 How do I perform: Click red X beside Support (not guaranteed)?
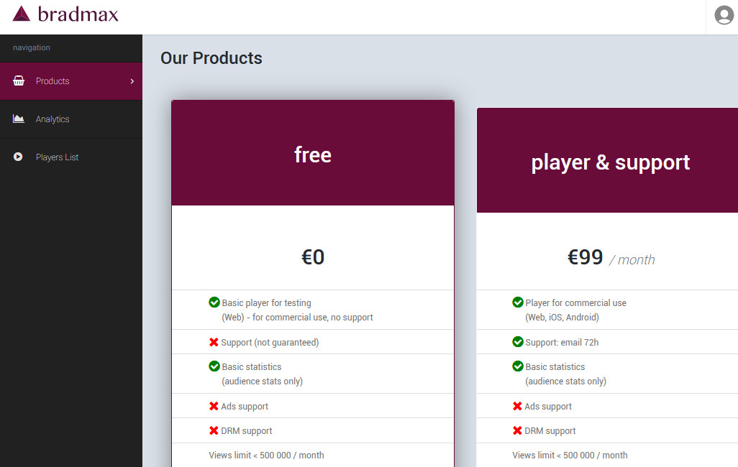(x=214, y=342)
